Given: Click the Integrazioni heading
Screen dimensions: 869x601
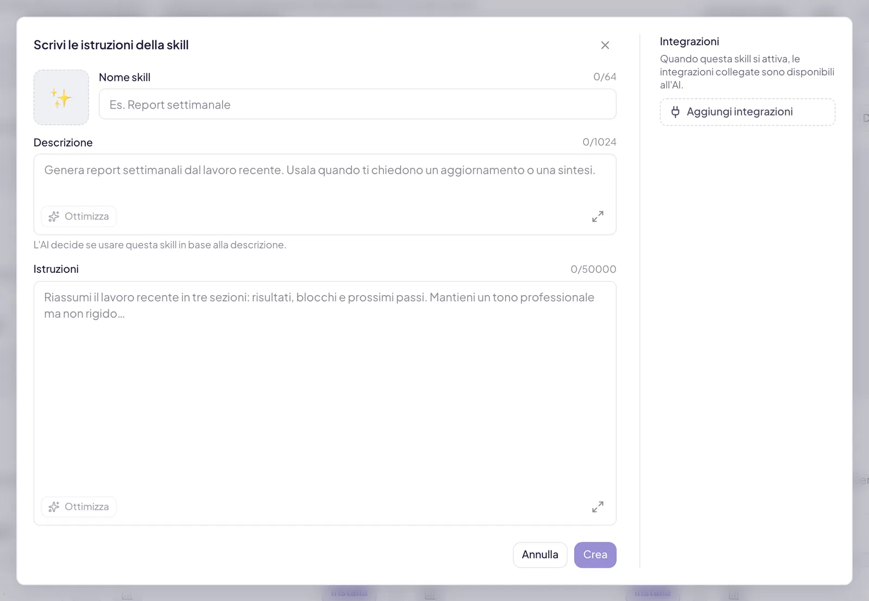Looking at the screenshot, I should (x=689, y=42).
